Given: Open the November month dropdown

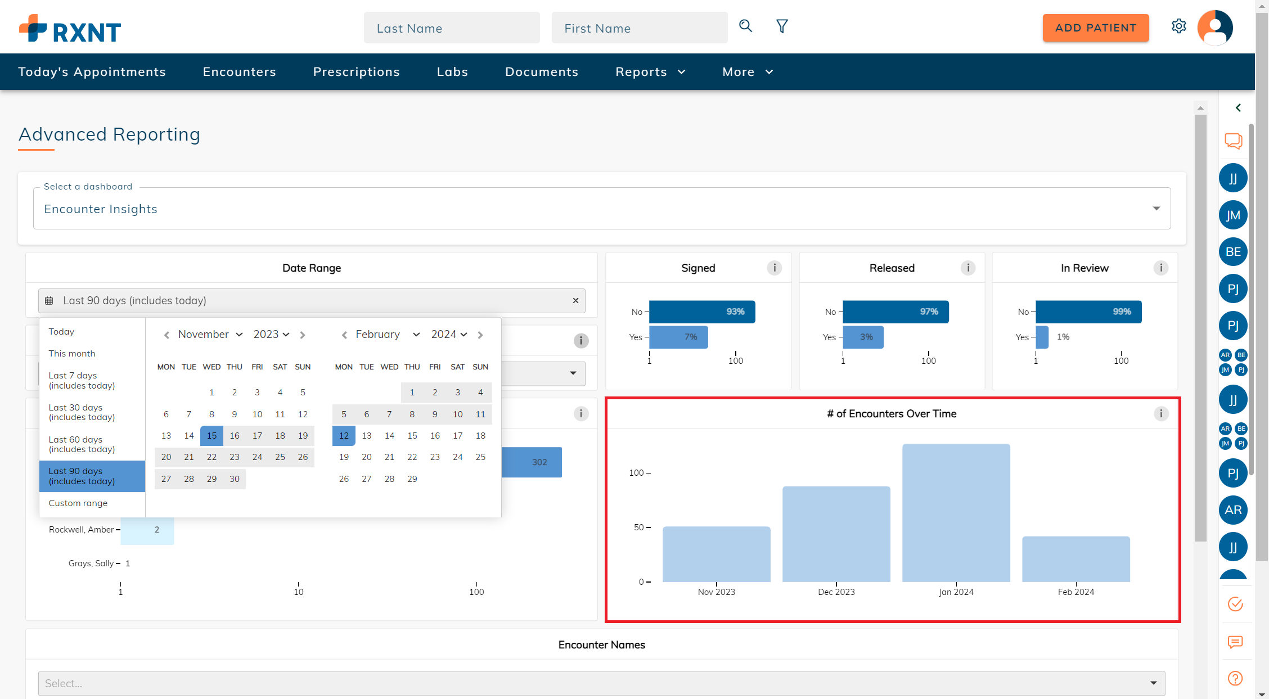Looking at the screenshot, I should (210, 334).
